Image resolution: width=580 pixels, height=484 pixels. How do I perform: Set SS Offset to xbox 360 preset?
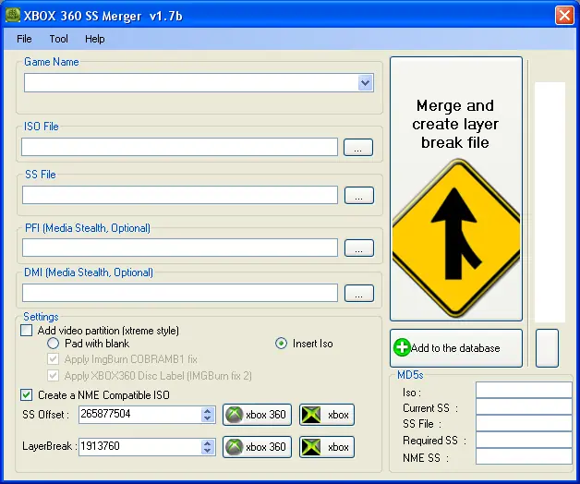257,415
